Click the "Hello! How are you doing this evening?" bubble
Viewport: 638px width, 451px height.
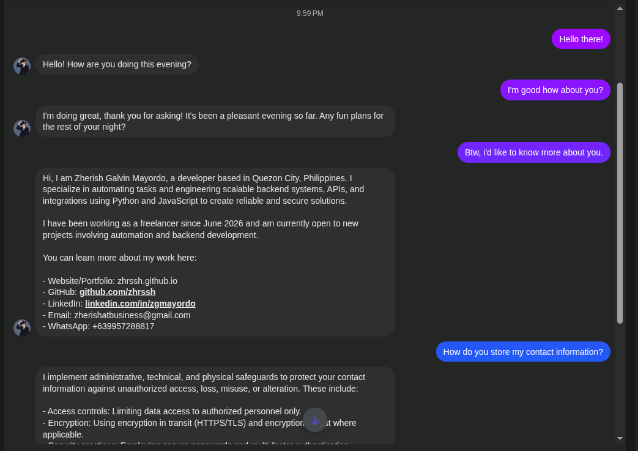(117, 64)
